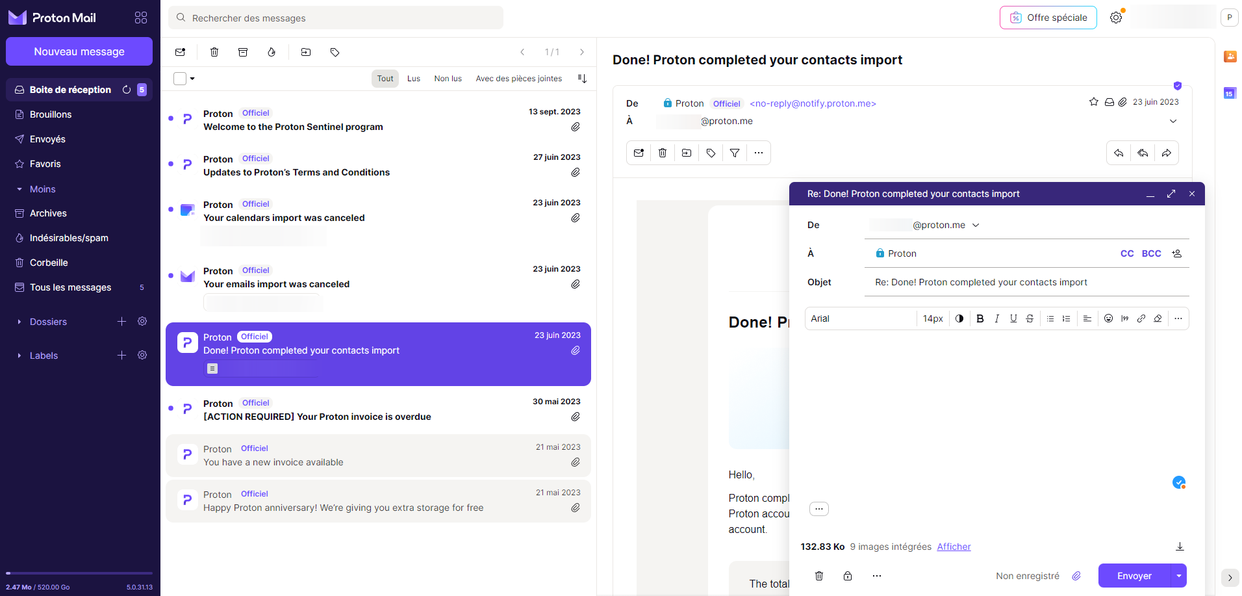Image resolution: width=1242 pixels, height=596 pixels.
Task: Open the Envoyer dropdown arrow
Action: tap(1178, 576)
